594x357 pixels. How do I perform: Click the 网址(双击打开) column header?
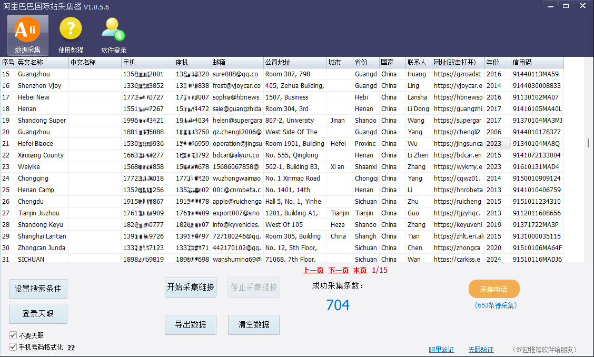(x=458, y=62)
